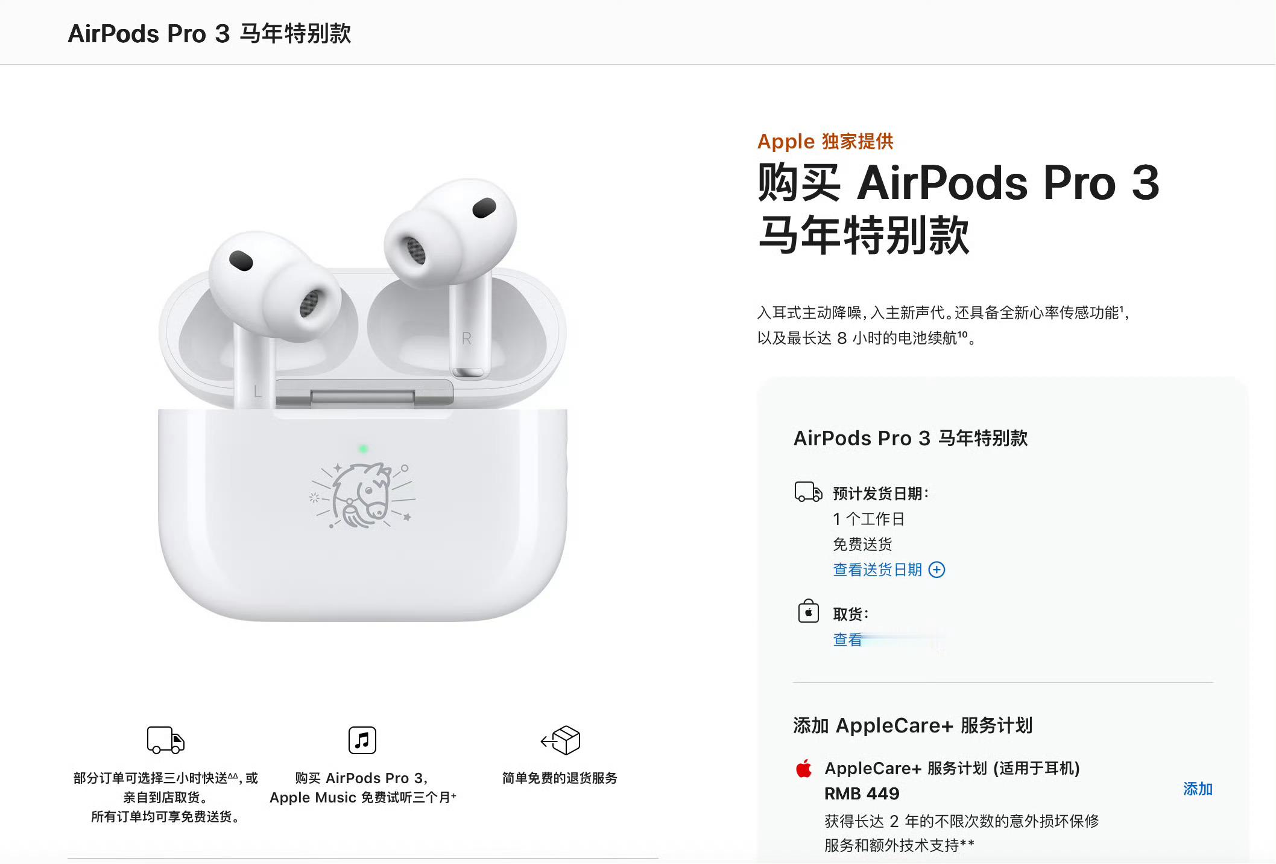Screen dimensions: 1276x864
Task: Click the 购买 AirPods Pro 3 main heading
Action: 958,208
